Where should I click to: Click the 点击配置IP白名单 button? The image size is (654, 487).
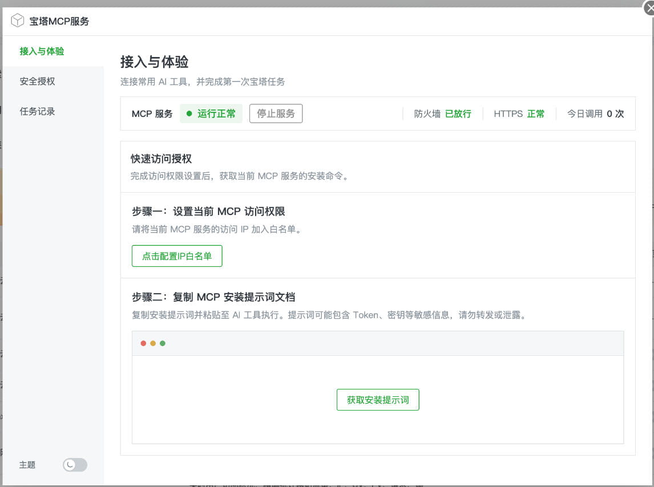pos(177,256)
